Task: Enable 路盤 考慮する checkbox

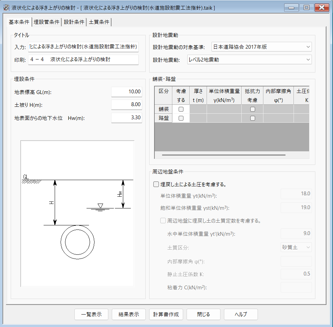Action: (181, 118)
